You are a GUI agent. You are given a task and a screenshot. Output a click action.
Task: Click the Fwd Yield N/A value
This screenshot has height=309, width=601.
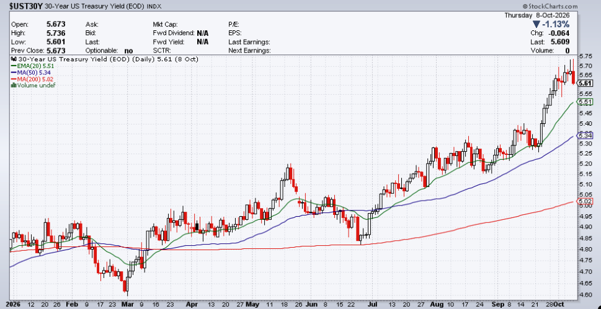tap(203, 41)
